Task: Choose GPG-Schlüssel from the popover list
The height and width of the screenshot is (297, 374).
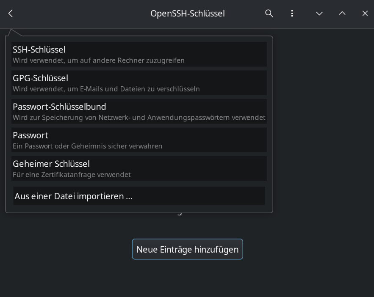Action: [x=41, y=78]
